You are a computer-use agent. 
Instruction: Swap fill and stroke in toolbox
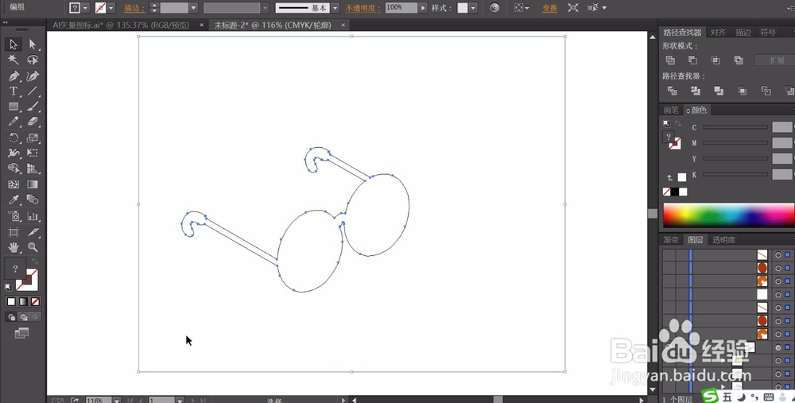coord(35,261)
